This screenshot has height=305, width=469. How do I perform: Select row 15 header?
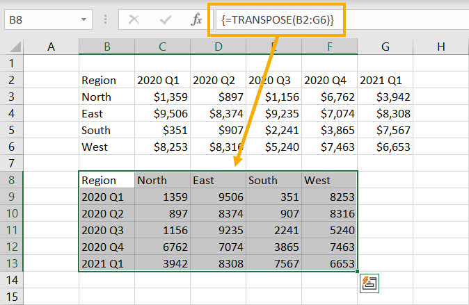[x=11, y=297]
